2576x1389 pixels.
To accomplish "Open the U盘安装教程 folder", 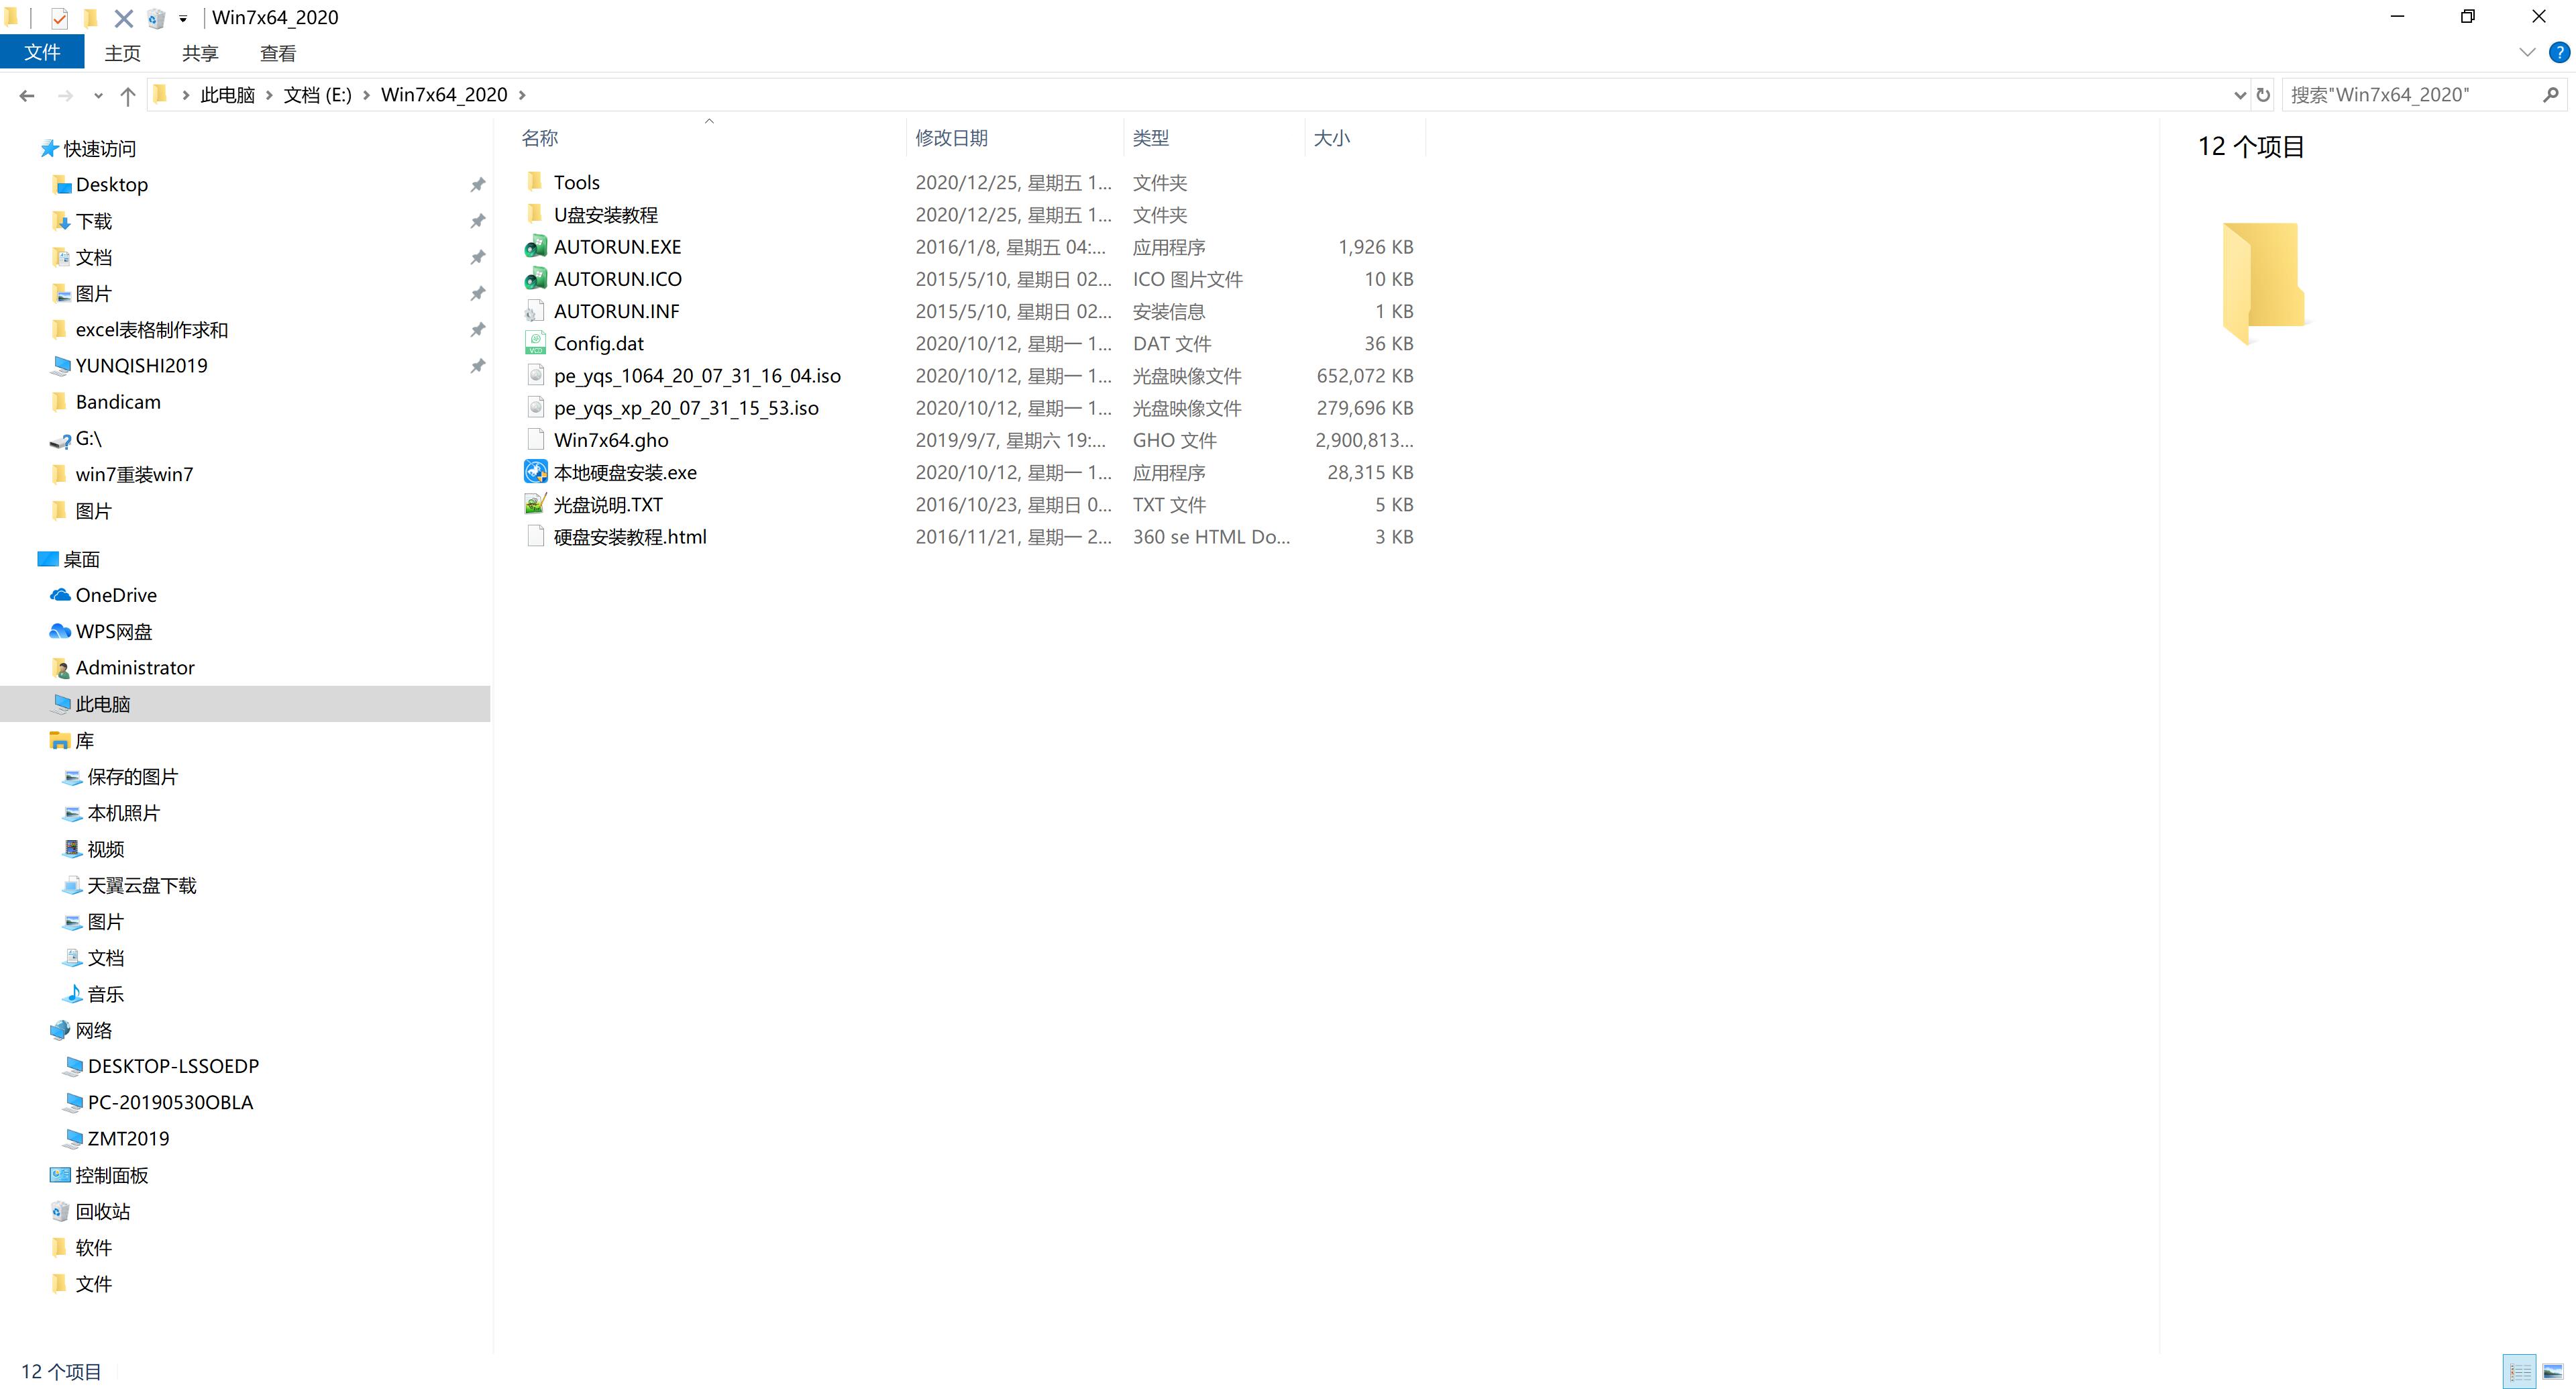I will (607, 214).
